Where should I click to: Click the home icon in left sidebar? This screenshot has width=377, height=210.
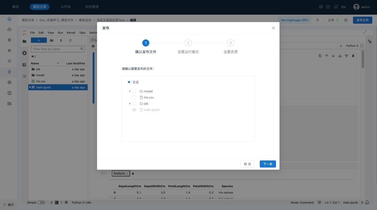click(x=9, y=19)
